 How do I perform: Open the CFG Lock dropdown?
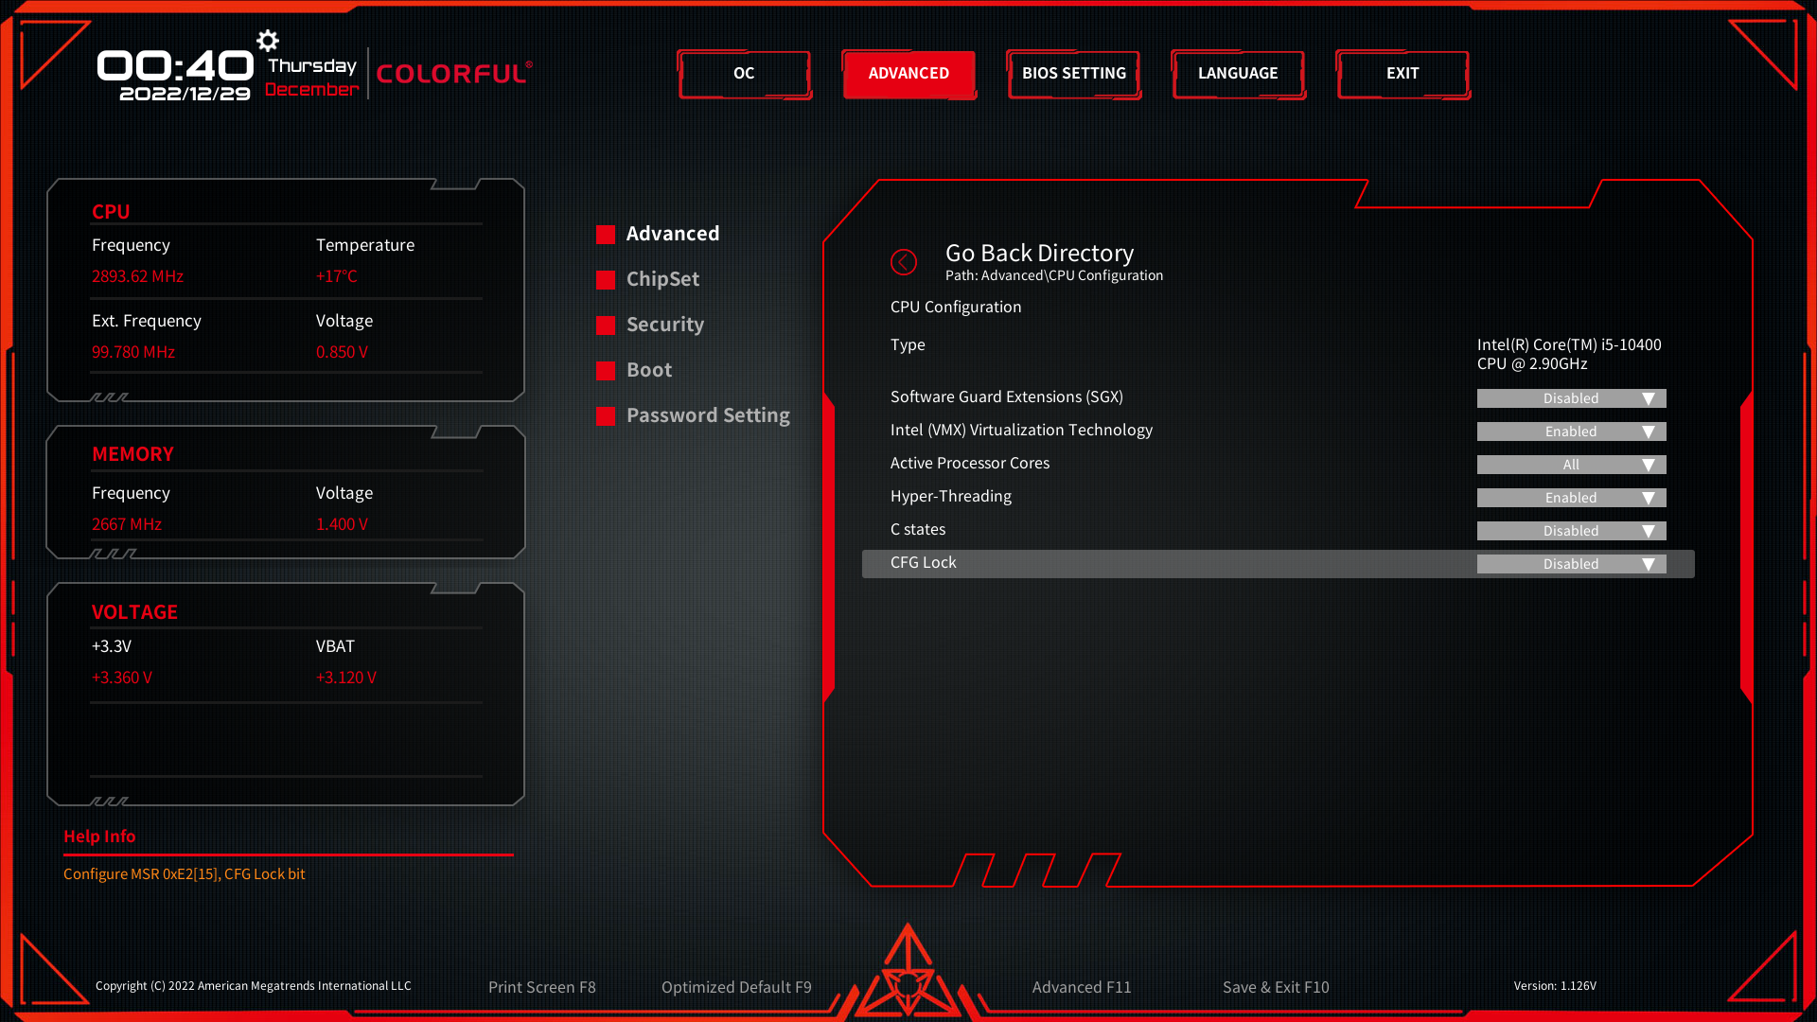click(1571, 564)
